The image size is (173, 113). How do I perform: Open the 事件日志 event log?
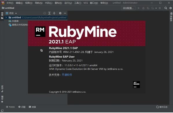(x=162, y=107)
